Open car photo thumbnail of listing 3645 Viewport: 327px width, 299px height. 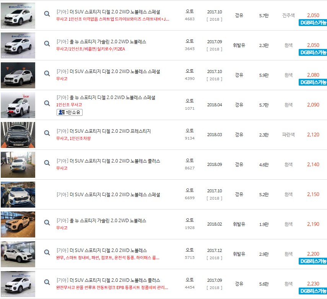tap(18, 45)
